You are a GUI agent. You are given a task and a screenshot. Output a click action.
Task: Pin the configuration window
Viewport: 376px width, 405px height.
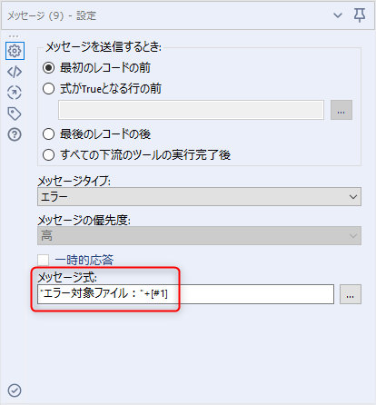(360, 15)
